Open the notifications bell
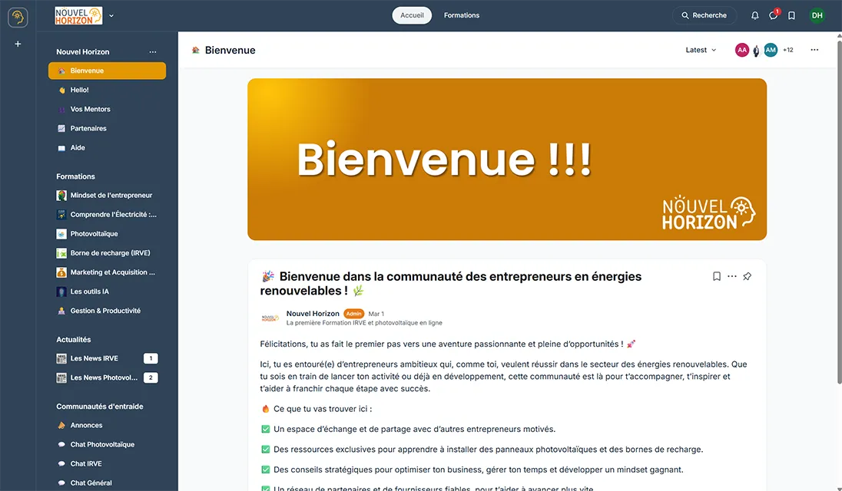 pos(754,15)
